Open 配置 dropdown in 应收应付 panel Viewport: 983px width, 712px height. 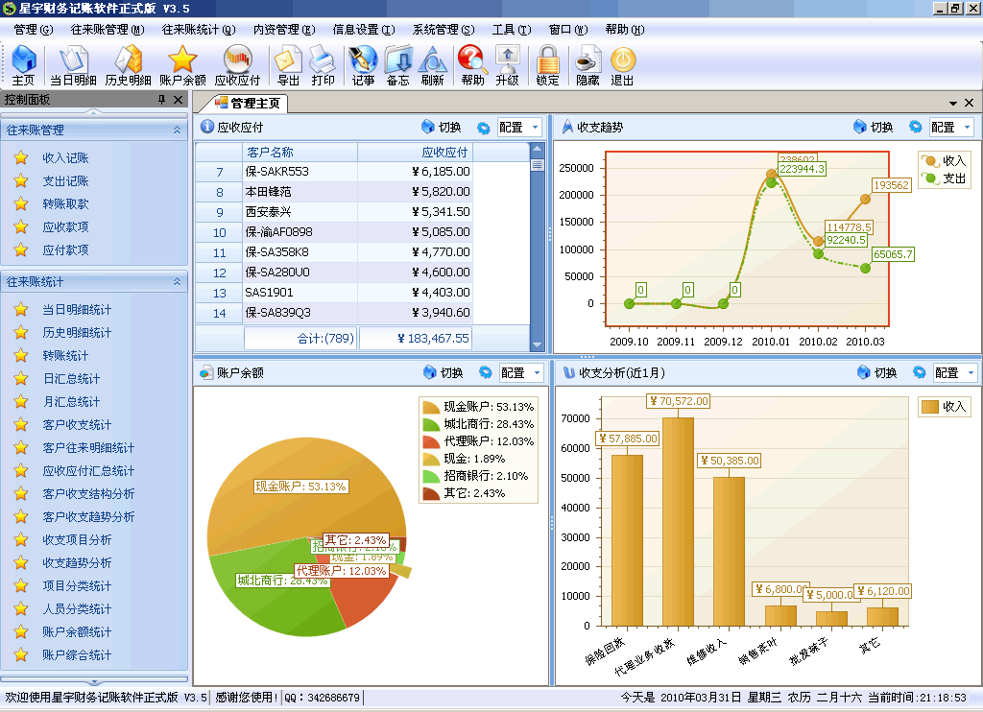(x=519, y=127)
